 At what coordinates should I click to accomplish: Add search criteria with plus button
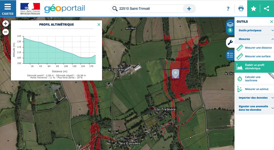pyautogui.click(x=189, y=9)
